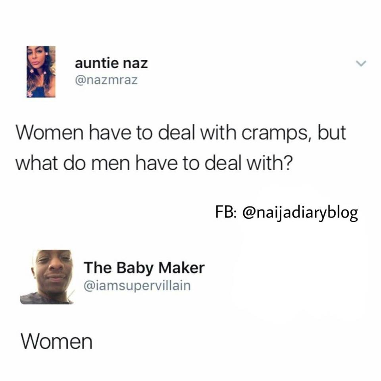The height and width of the screenshot is (381, 381).
Task: Expand the tweet options chevron
Action: pos(361,63)
